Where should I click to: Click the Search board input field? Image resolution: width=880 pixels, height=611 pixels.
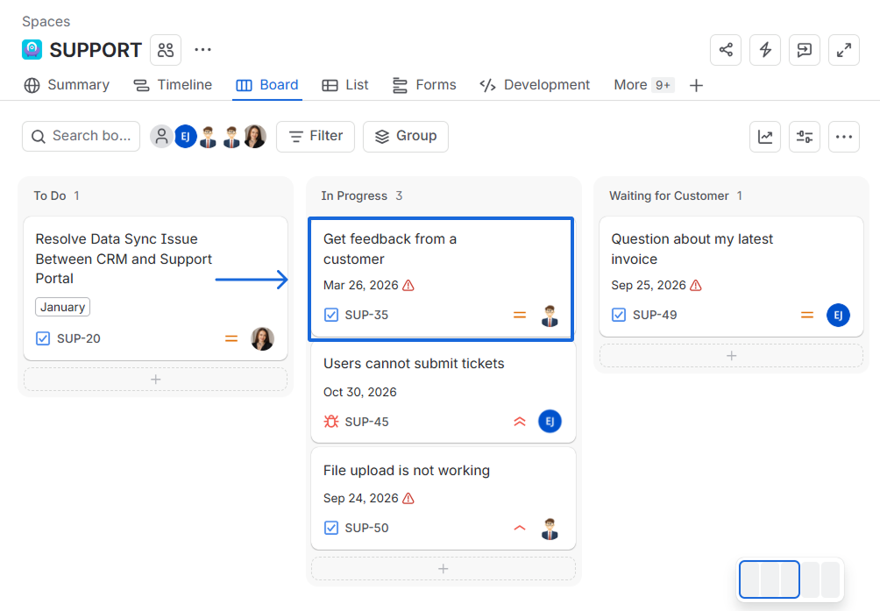81,137
